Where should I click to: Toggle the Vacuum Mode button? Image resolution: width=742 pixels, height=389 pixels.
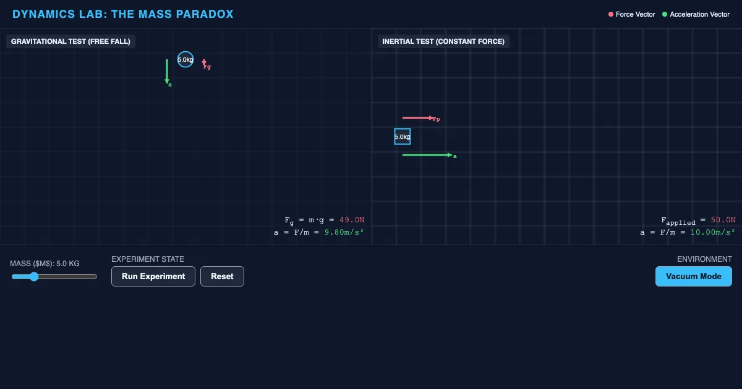click(694, 277)
